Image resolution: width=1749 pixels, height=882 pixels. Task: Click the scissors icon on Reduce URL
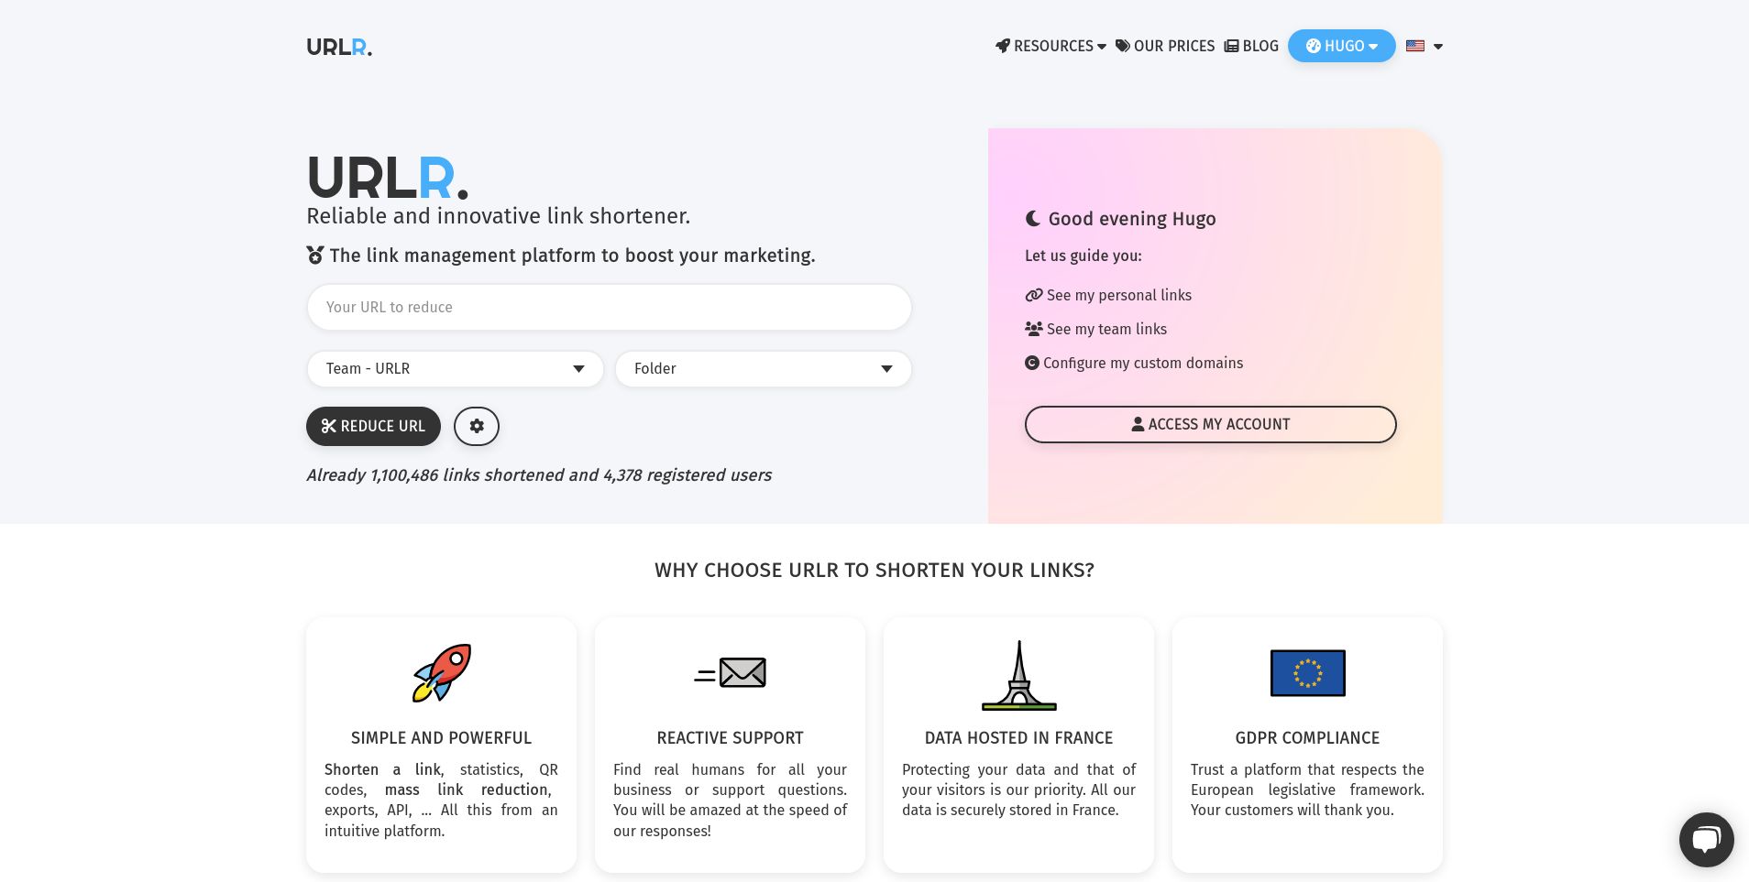pos(329,426)
